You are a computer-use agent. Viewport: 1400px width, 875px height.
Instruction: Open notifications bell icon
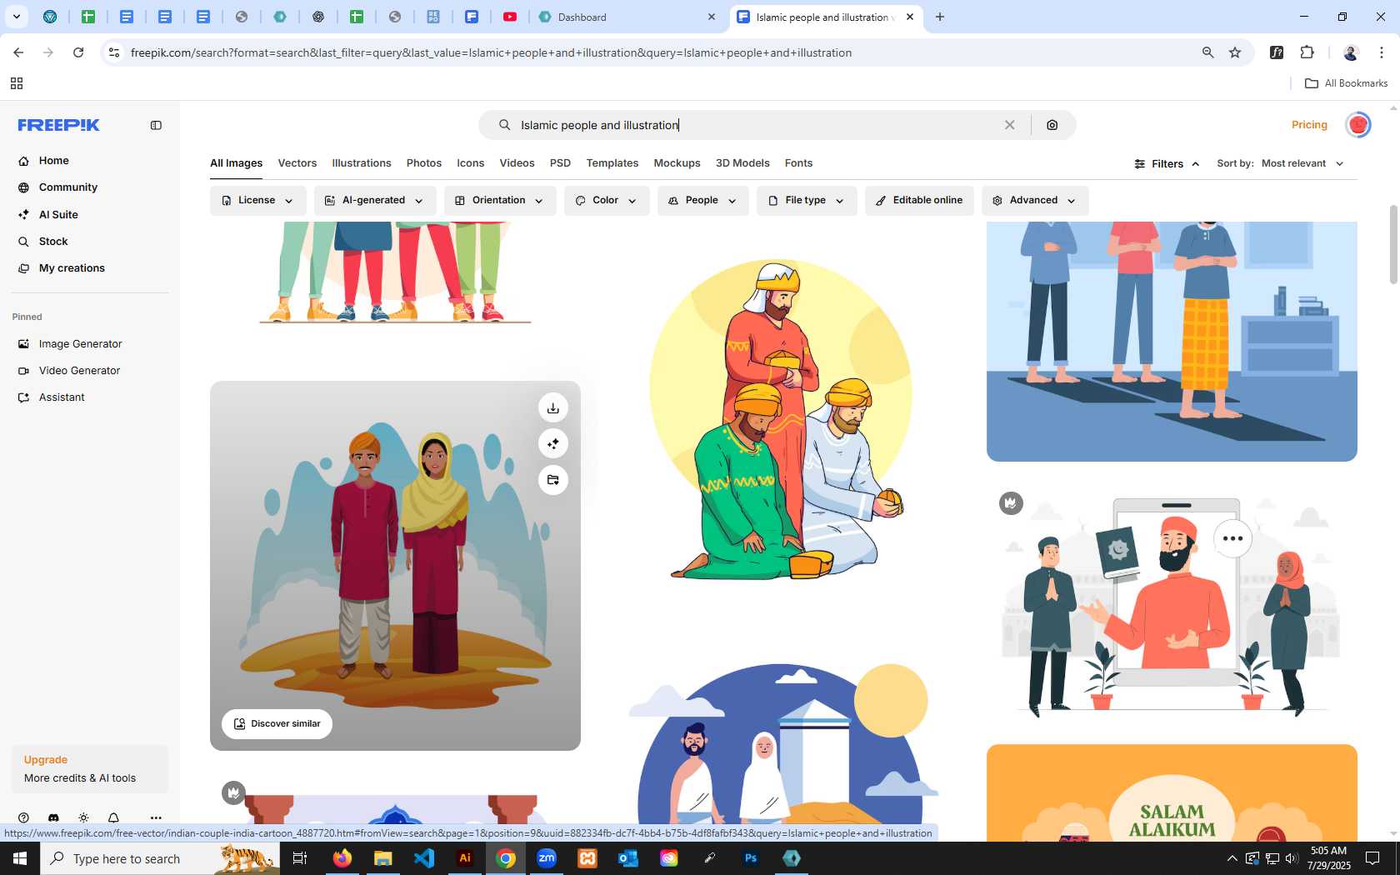pyautogui.click(x=113, y=818)
